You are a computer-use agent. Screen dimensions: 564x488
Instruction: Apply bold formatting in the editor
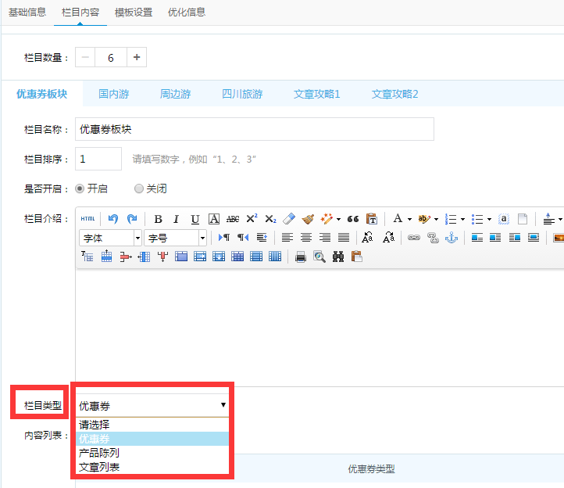coord(158,219)
